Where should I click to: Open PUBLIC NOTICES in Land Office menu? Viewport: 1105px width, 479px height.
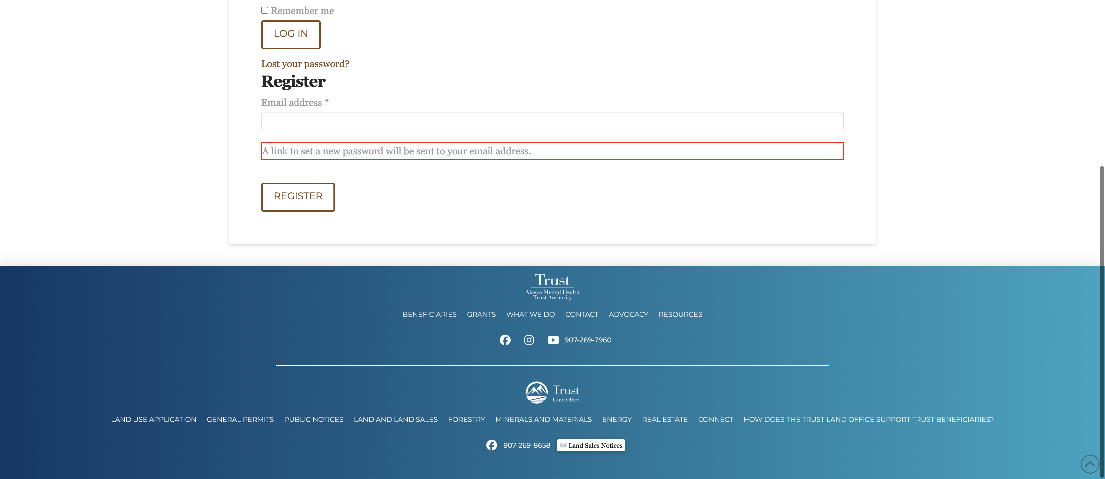pyautogui.click(x=313, y=419)
